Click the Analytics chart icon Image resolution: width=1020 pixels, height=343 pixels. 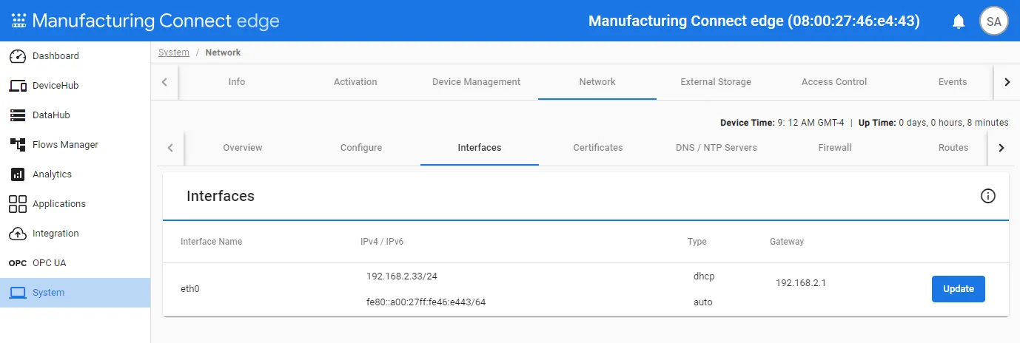pos(18,174)
